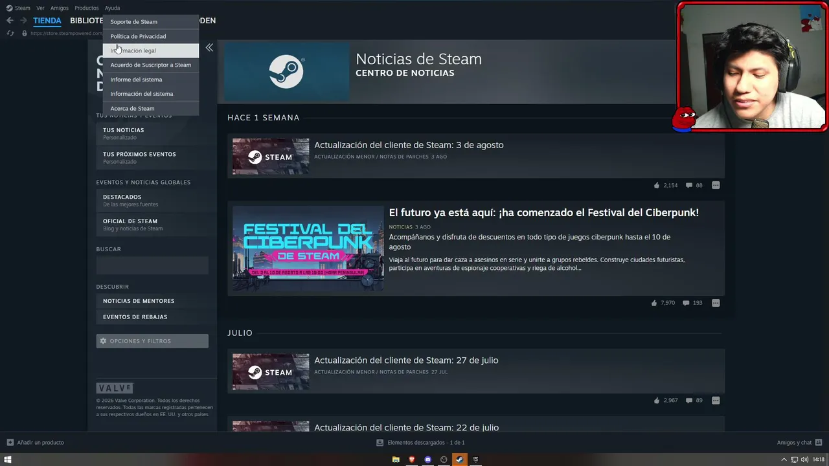Image resolution: width=829 pixels, height=466 pixels.
Task: Open the Oficial de Steam news feed
Action: (152, 225)
